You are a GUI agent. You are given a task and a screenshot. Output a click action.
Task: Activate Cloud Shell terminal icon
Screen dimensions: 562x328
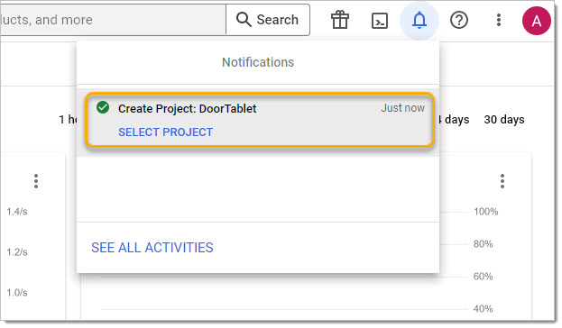[x=380, y=21]
